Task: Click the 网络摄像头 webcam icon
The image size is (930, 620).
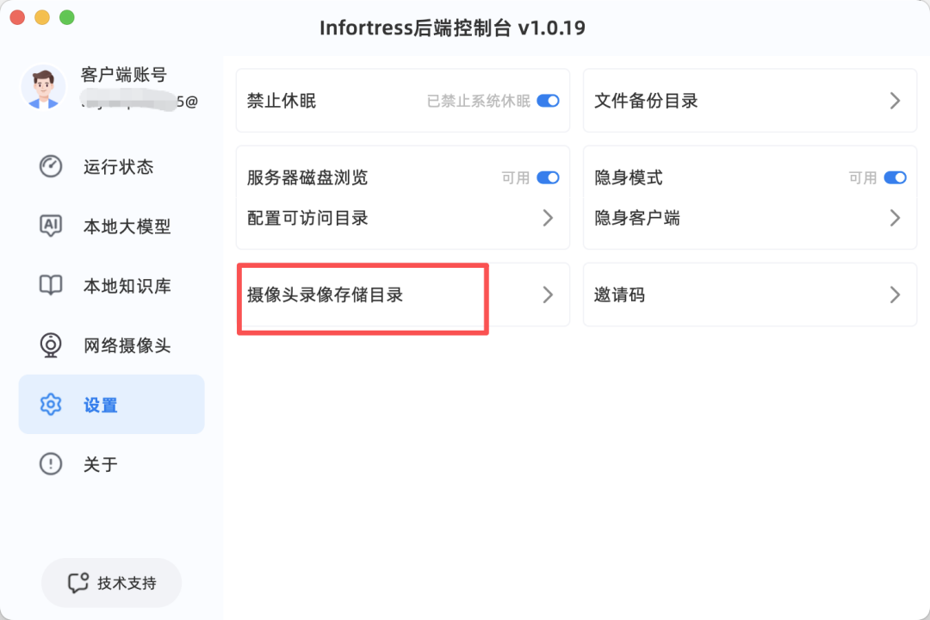Action: click(51, 344)
